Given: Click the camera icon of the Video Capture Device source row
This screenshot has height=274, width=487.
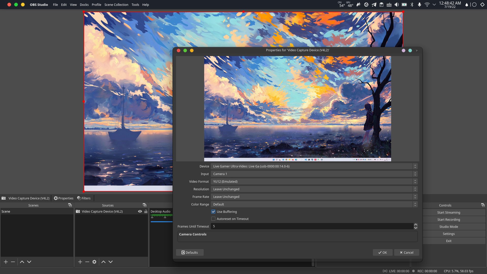Looking at the screenshot, I should click(78, 211).
